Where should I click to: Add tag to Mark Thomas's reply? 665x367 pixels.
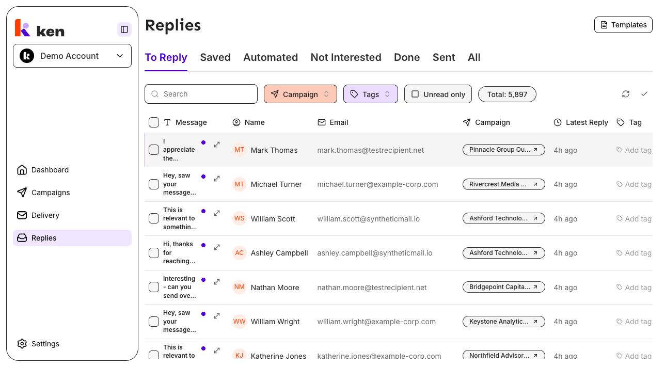tap(634, 150)
